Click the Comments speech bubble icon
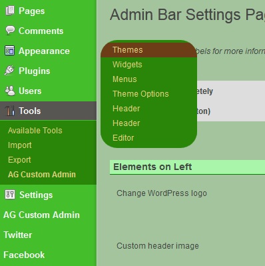Screen dimensions: 265x266 [x=10, y=31]
